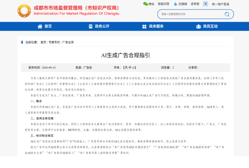Focus the search input field

click(192, 14)
